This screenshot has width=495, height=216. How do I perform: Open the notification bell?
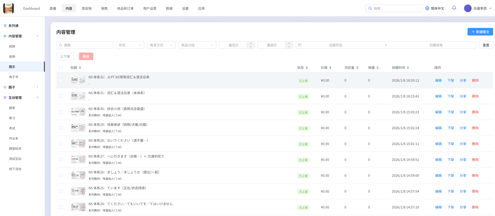coord(454,8)
